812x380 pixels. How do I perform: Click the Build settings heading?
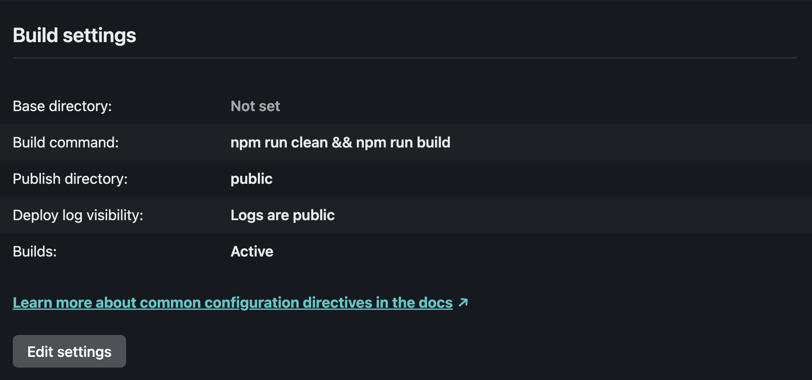click(74, 35)
